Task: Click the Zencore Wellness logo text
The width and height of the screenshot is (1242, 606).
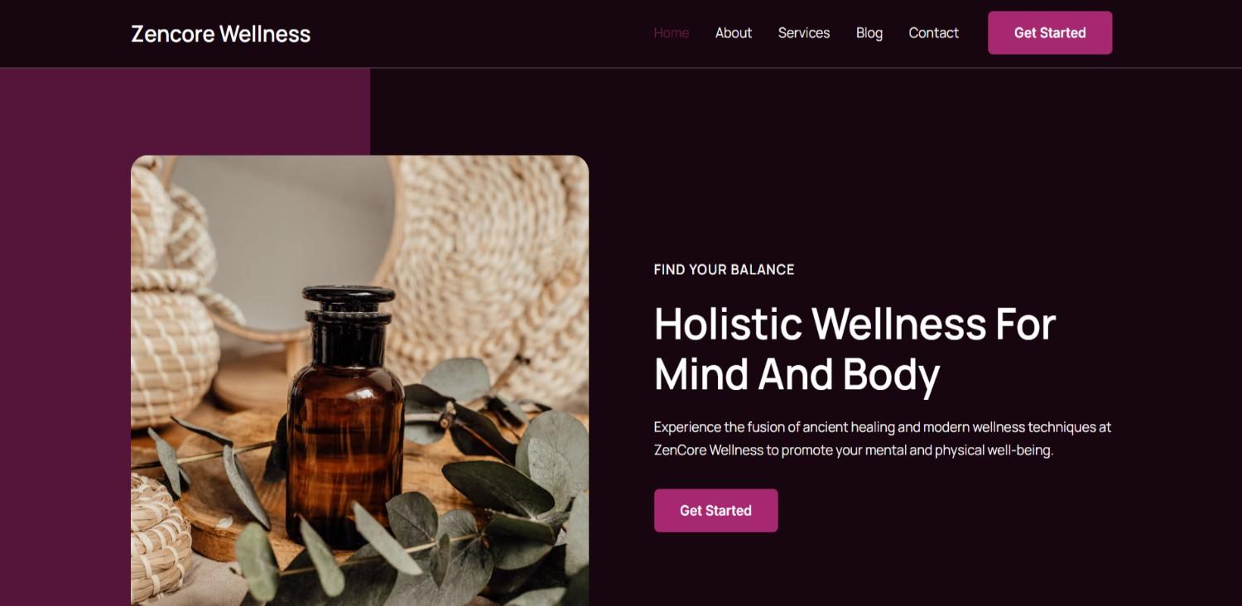Action: pos(220,34)
